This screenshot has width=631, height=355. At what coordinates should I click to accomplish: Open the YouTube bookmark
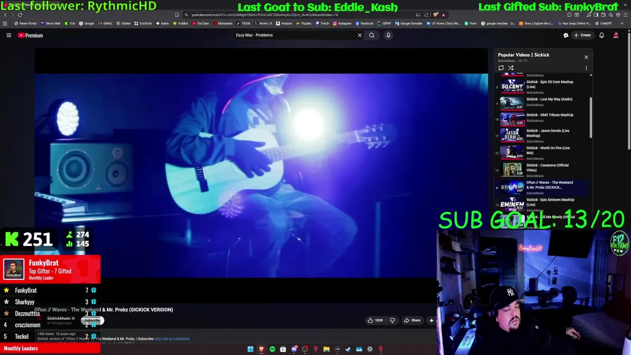(200, 23)
